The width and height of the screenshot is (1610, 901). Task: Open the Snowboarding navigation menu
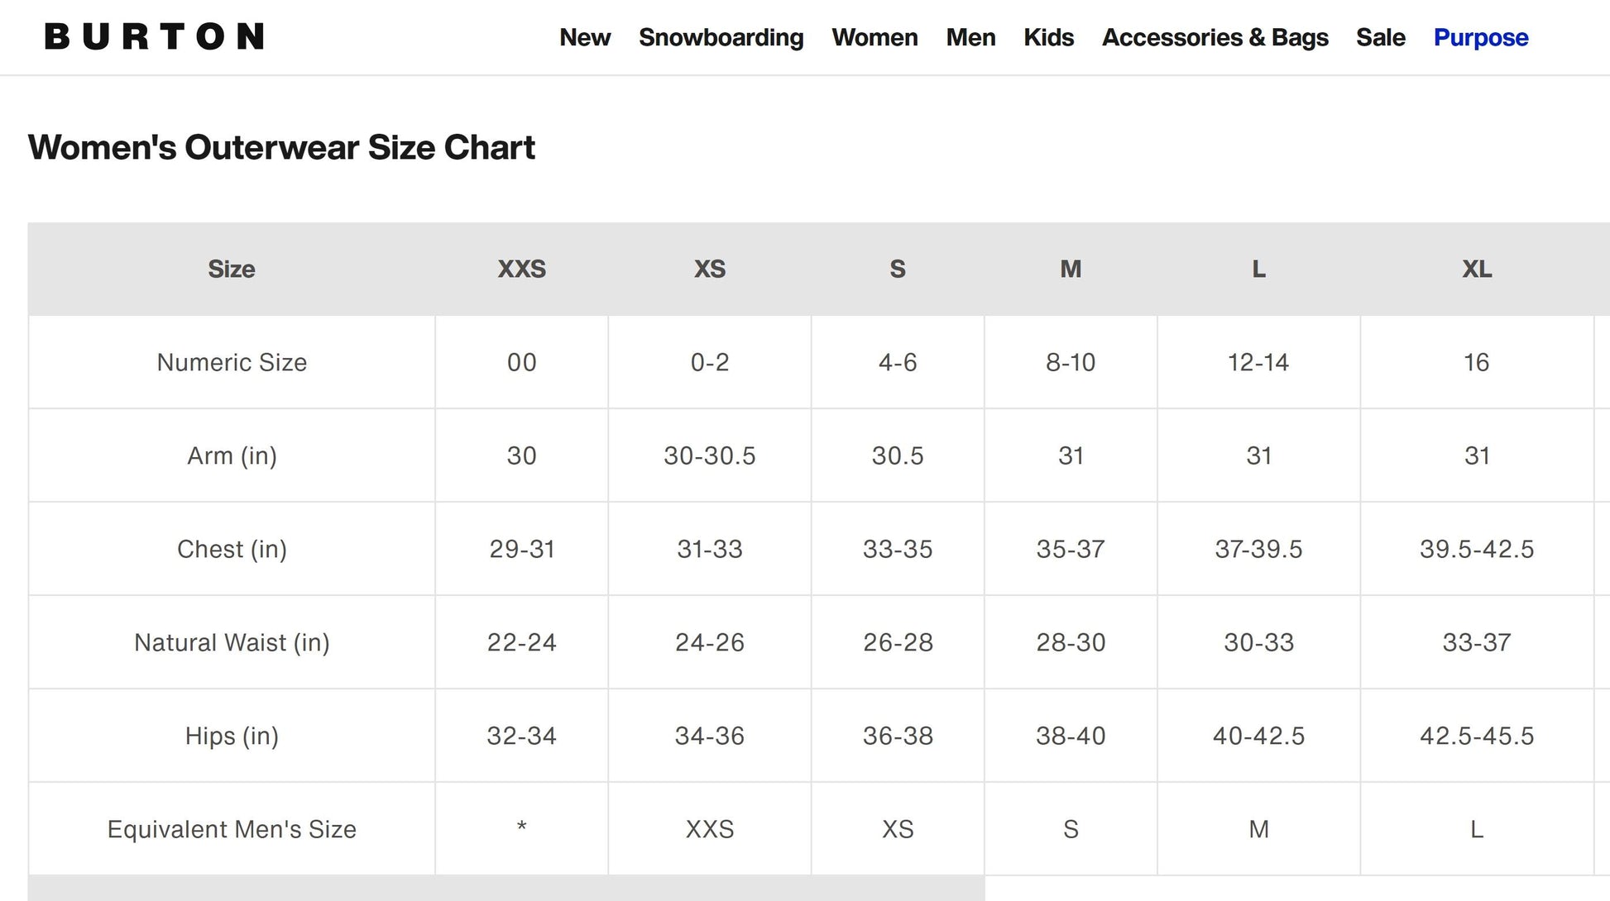pyautogui.click(x=721, y=38)
